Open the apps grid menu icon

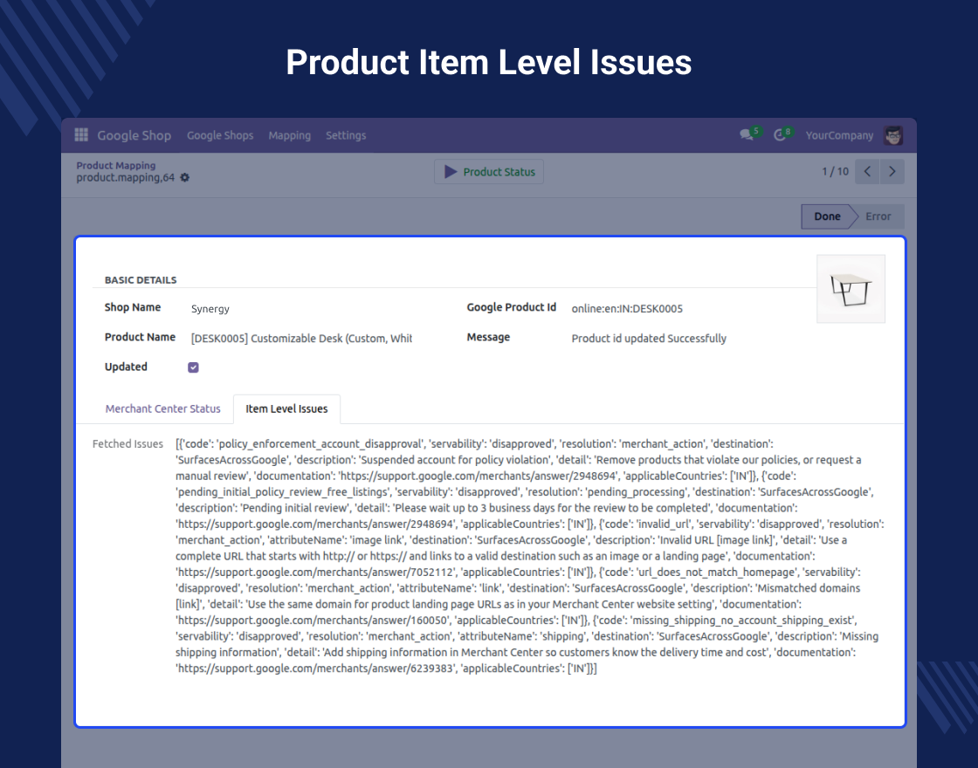point(81,134)
